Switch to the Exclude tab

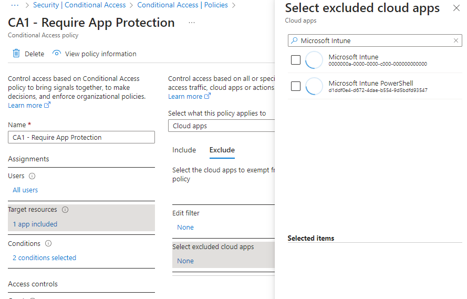coord(222,150)
